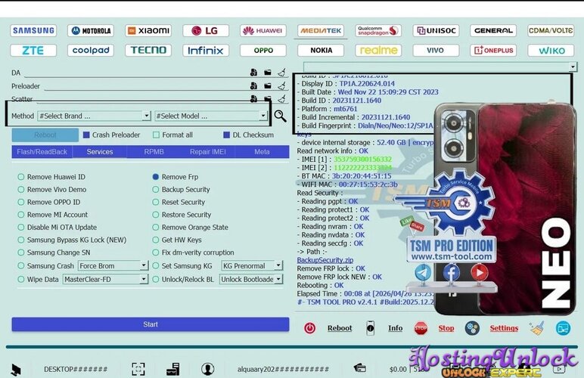Open the Realme brand section
584x378 pixels.
pyautogui.click(x=378, y=50)
